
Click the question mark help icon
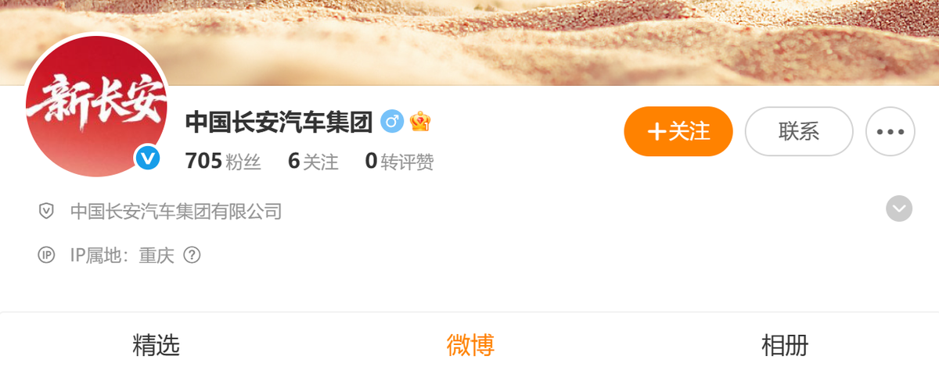[192, 255]
